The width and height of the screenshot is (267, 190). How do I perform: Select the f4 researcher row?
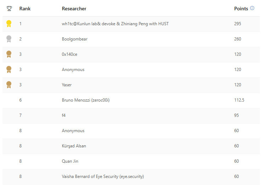click(x=131, y=115)
